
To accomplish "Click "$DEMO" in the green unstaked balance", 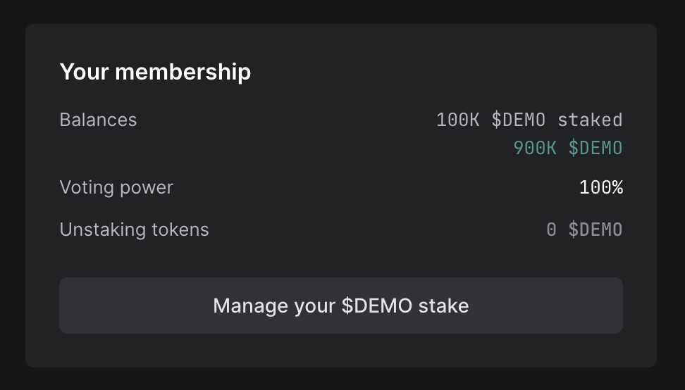I will [595, 148].
